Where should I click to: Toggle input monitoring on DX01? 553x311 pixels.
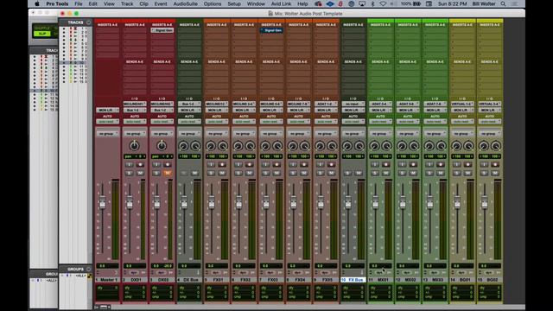pos(129,165)
